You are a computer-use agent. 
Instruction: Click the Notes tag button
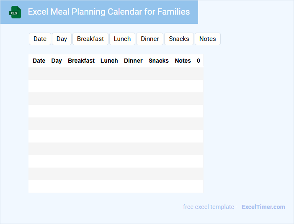point(207,39)
